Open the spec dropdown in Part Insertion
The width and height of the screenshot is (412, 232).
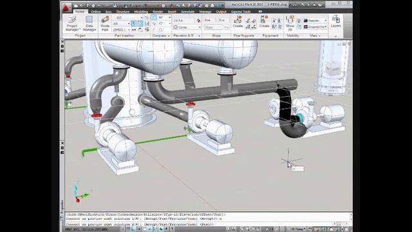122,30
